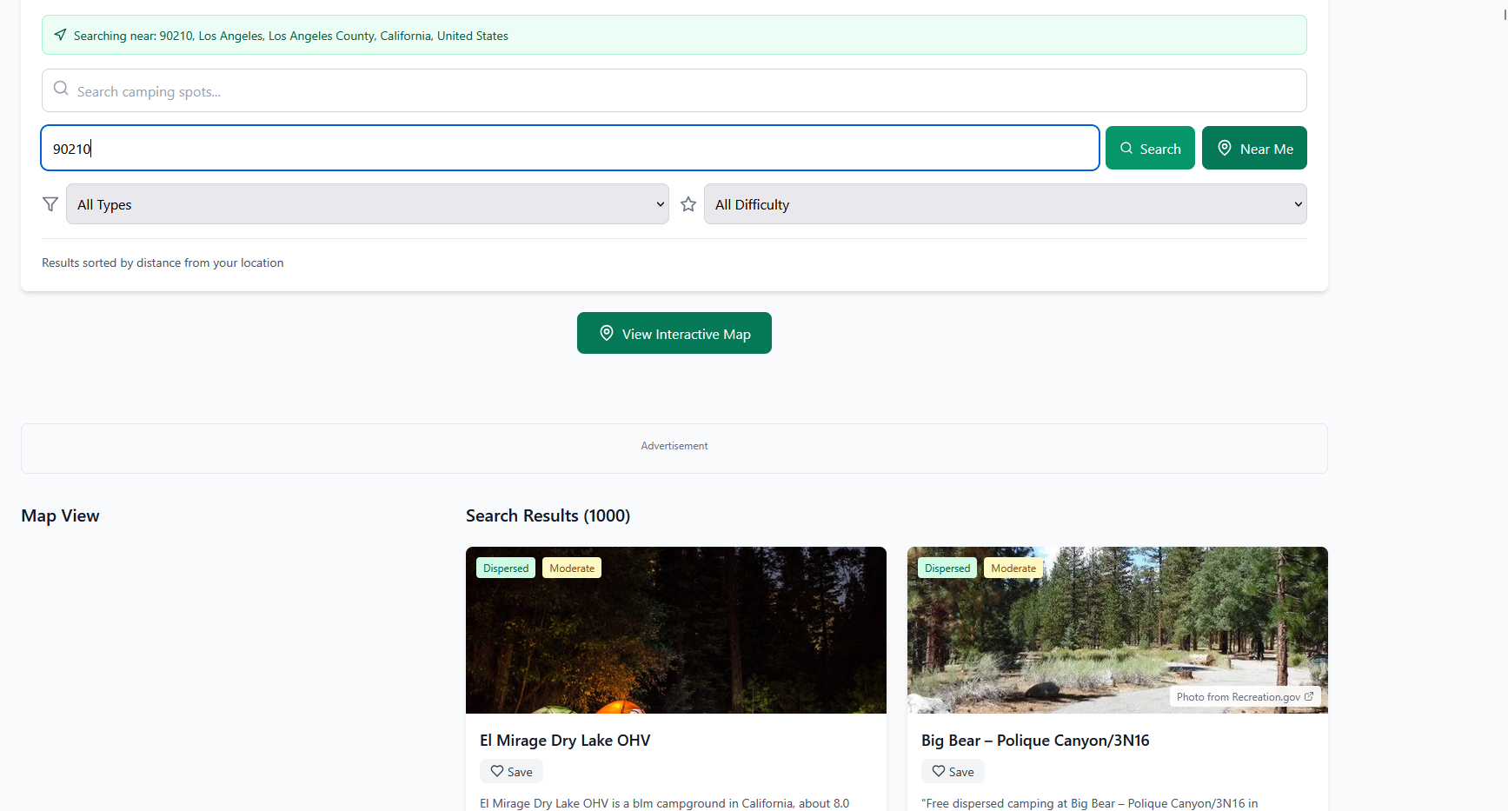Click the Moderate tag on Big Bear card
1508x811 pixels.
(x=1013, y=568)
